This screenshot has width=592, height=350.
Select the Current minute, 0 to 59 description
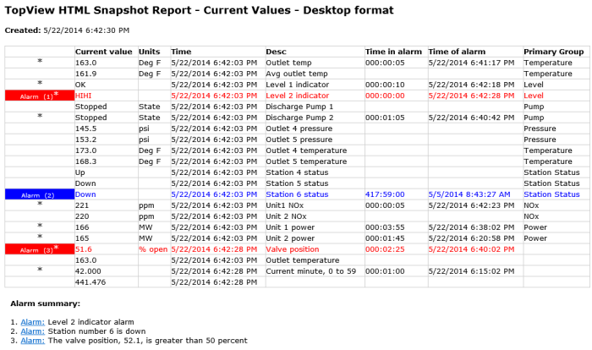(310, 271)
